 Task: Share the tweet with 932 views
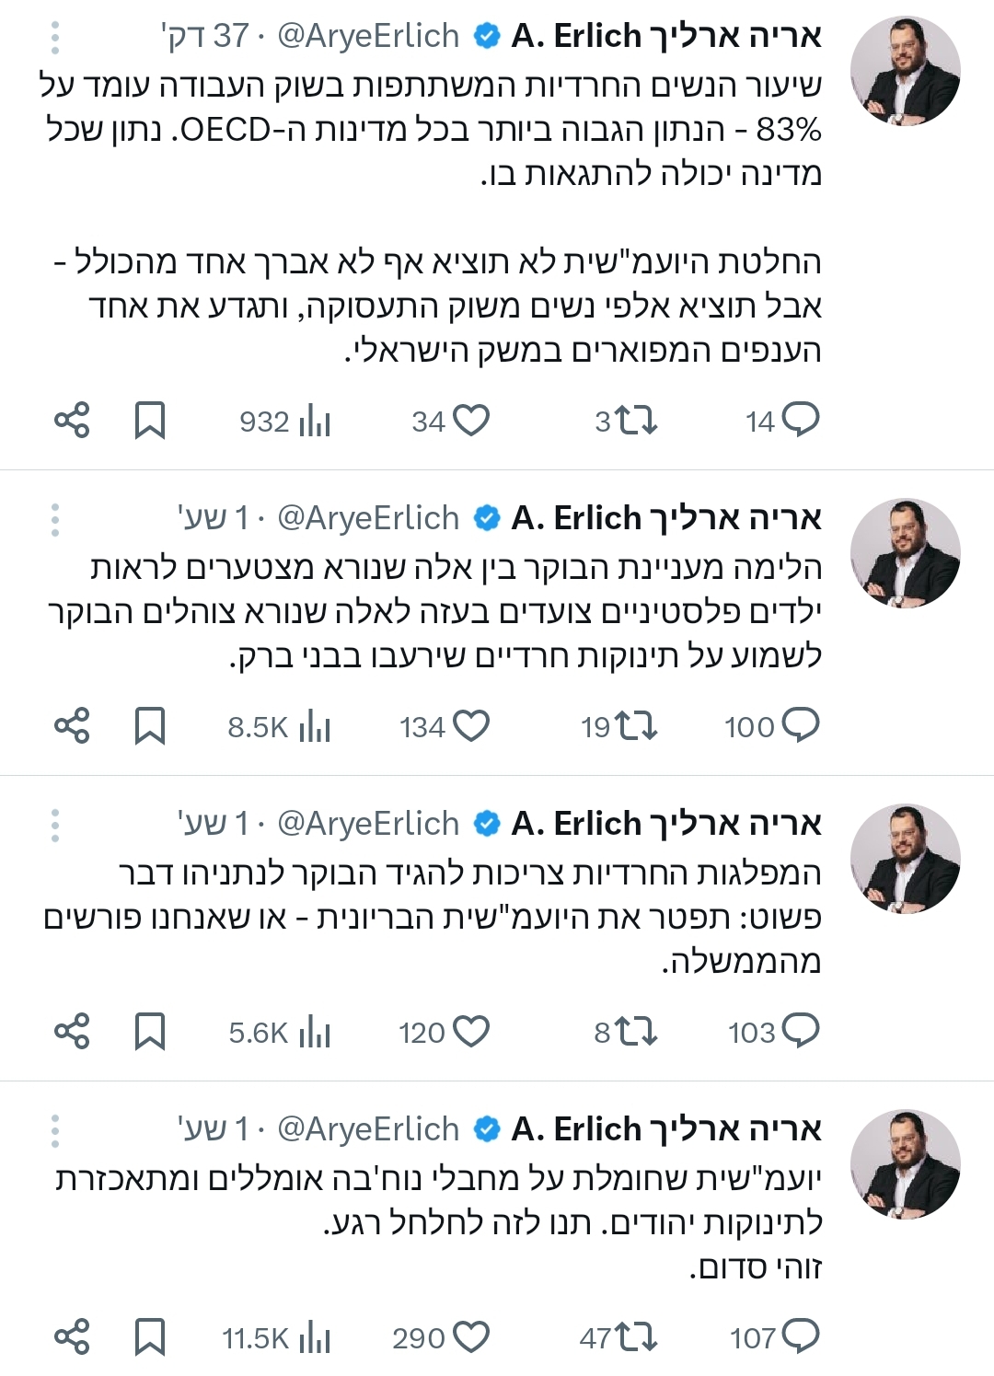click(72, 421)
